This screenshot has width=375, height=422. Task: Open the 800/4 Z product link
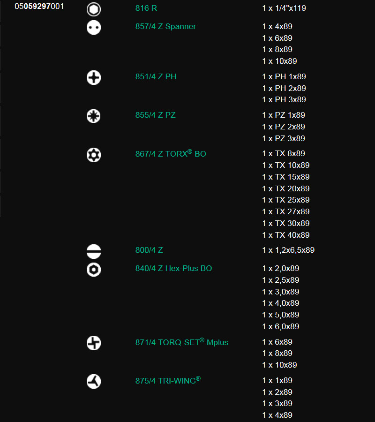tap(149, 250)
